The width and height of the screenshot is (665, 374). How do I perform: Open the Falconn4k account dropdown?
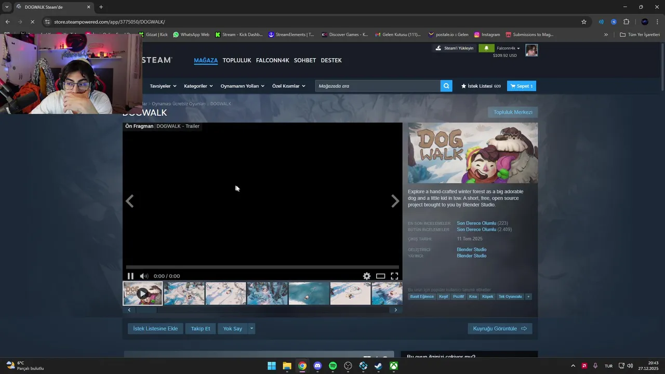(508, 48)
